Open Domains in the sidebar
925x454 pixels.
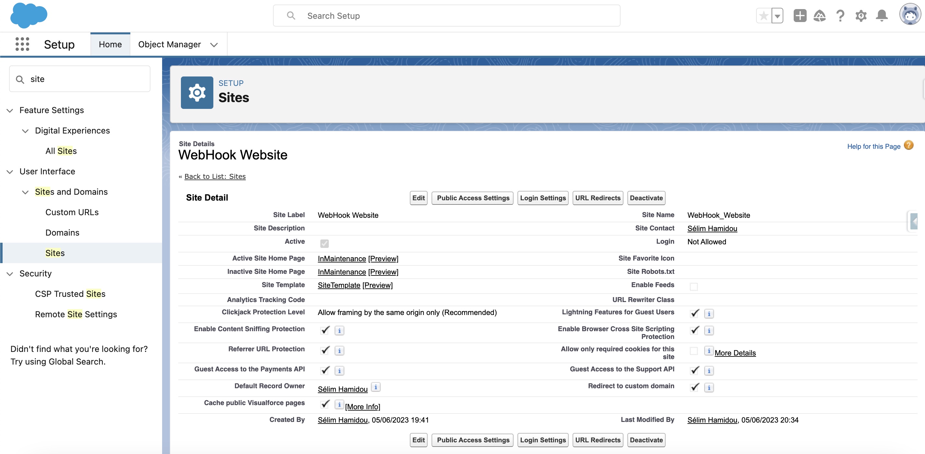click(x=62, y=233)
